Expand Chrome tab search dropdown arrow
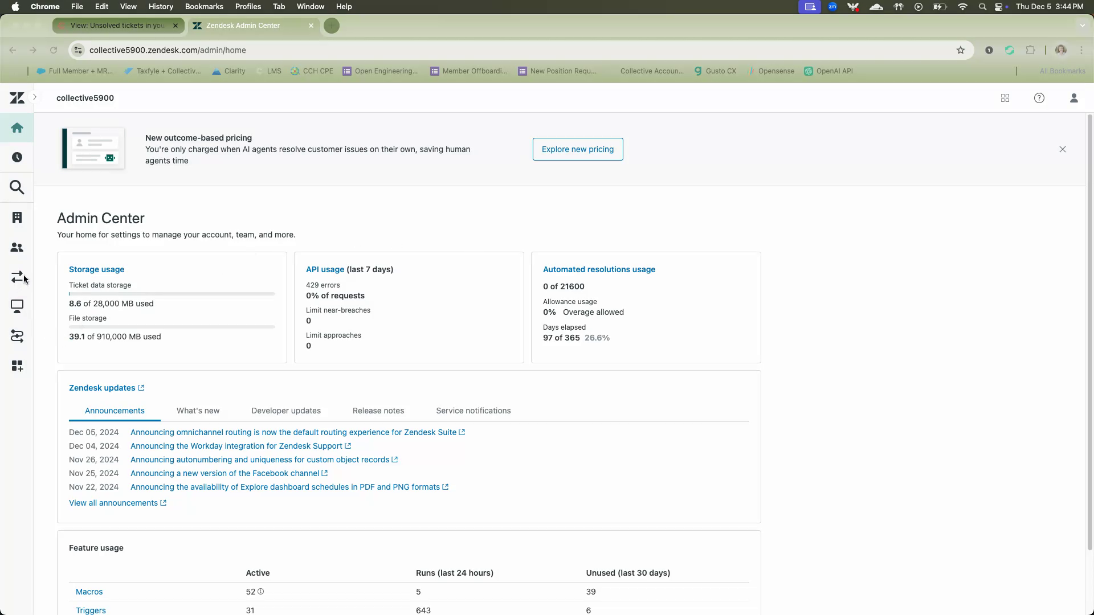The height and width of the screenshot is (615, 1094). [x=1082, y=25]
